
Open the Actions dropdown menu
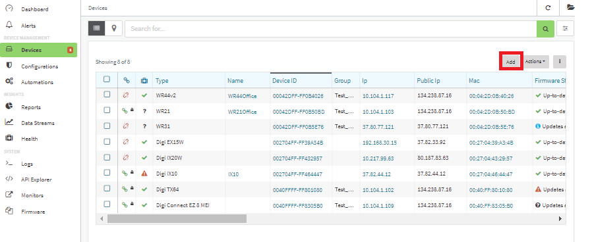click(536, 61)
